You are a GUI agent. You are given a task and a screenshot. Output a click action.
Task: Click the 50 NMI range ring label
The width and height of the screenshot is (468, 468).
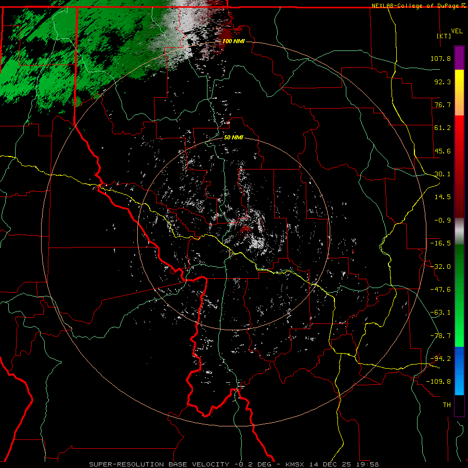[233, 138]
